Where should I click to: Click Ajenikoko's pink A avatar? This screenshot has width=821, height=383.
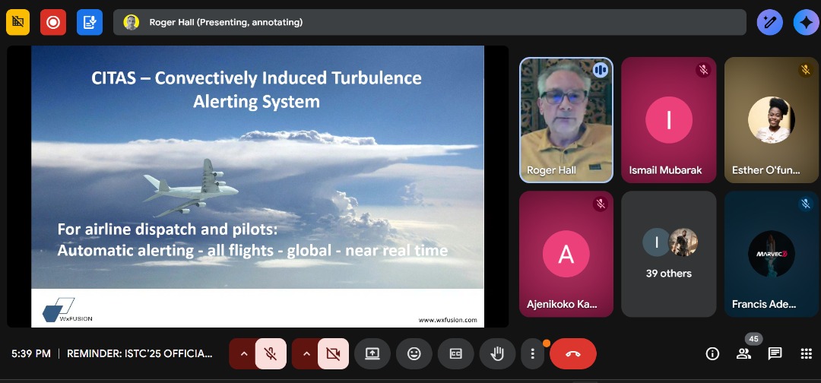[566, 254]
